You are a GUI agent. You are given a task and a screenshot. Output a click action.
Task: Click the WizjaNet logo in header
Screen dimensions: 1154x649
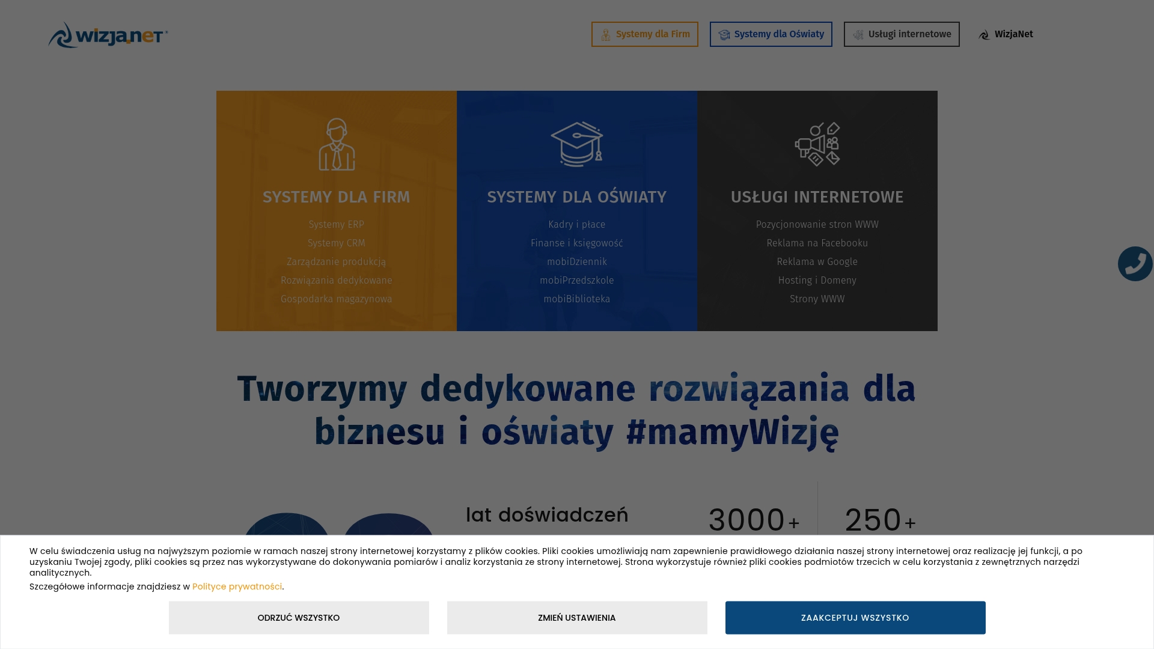pyautogui.click(x=108, y=35)
